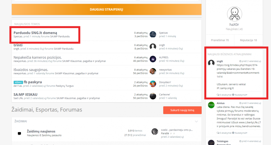Click 'NAUJAUSIOS TEMOS' heading
Viewport: 271px width, 145px height.
pos(27,24)
